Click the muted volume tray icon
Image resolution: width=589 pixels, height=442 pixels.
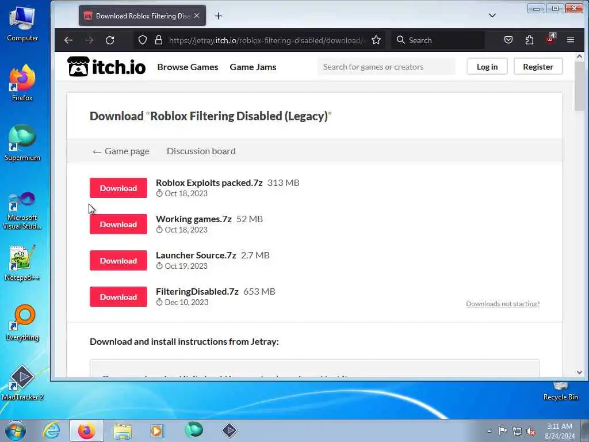click(531, 431)
